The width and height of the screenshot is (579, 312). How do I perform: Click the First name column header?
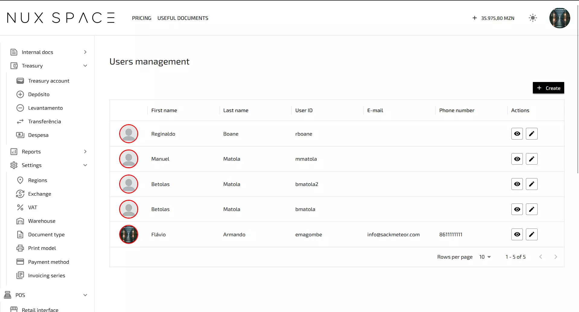click(x=164, y=110)
